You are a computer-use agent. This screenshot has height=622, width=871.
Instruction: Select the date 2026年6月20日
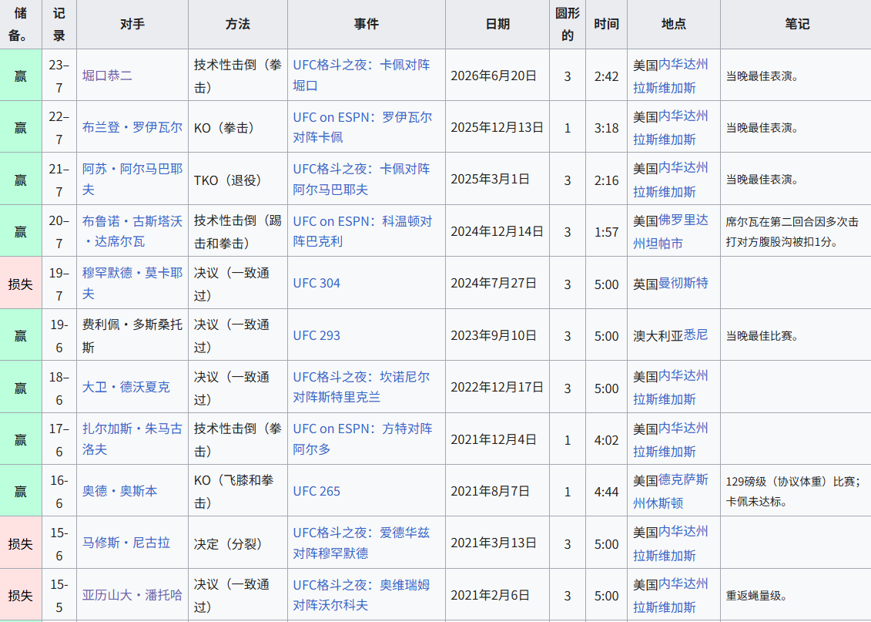click(494, 76)
